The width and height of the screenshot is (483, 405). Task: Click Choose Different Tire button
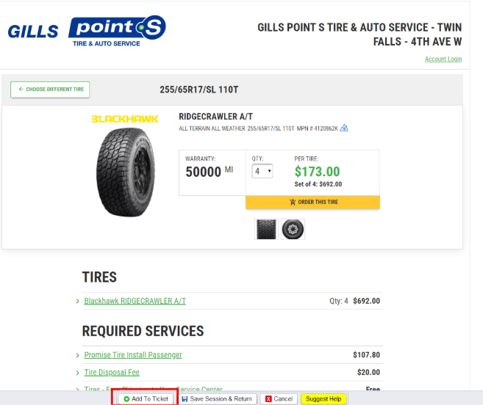[x=50, y=90]
